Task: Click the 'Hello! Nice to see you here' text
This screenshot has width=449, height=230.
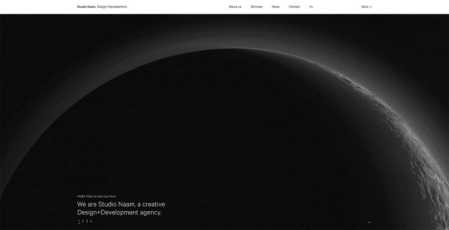Action: 96,196
